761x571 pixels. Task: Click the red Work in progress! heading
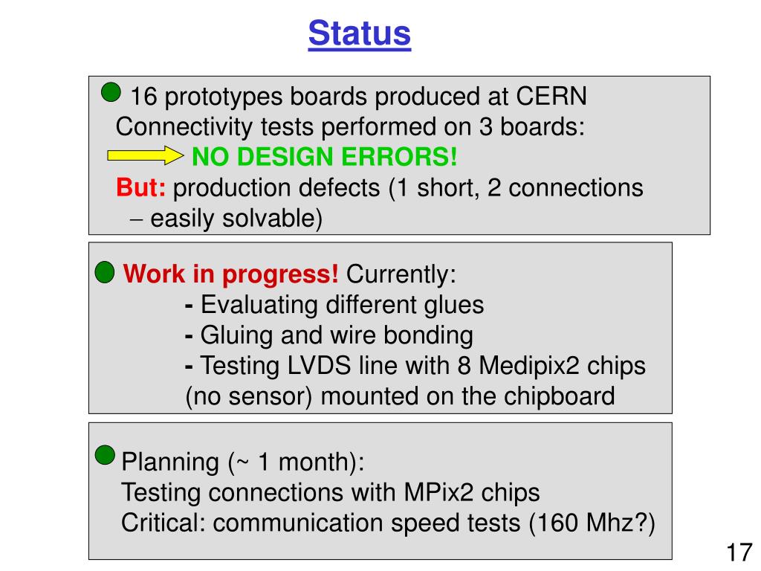tap(230, 274)
